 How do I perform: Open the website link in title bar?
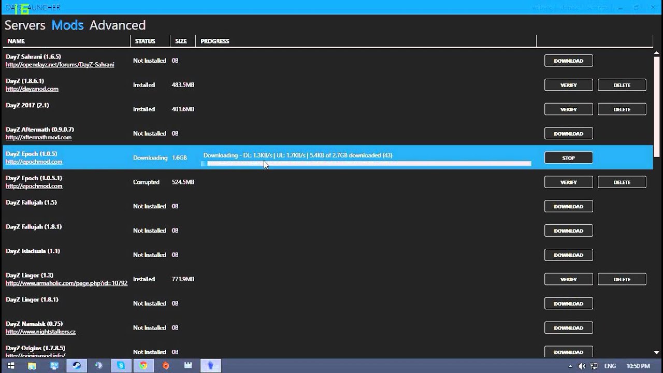(542, 7)
